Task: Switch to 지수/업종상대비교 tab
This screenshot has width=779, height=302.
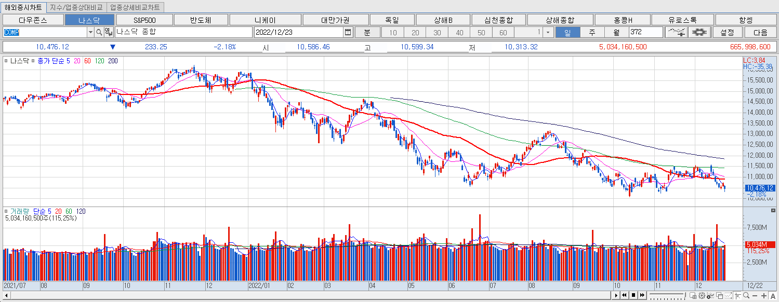Action: [x=76, y=7]
